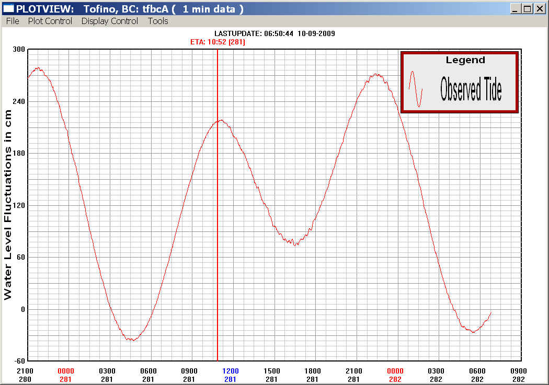Open the Tools menu
The height and width of the screenshot is (385, 549).
[x=158, y=21]
